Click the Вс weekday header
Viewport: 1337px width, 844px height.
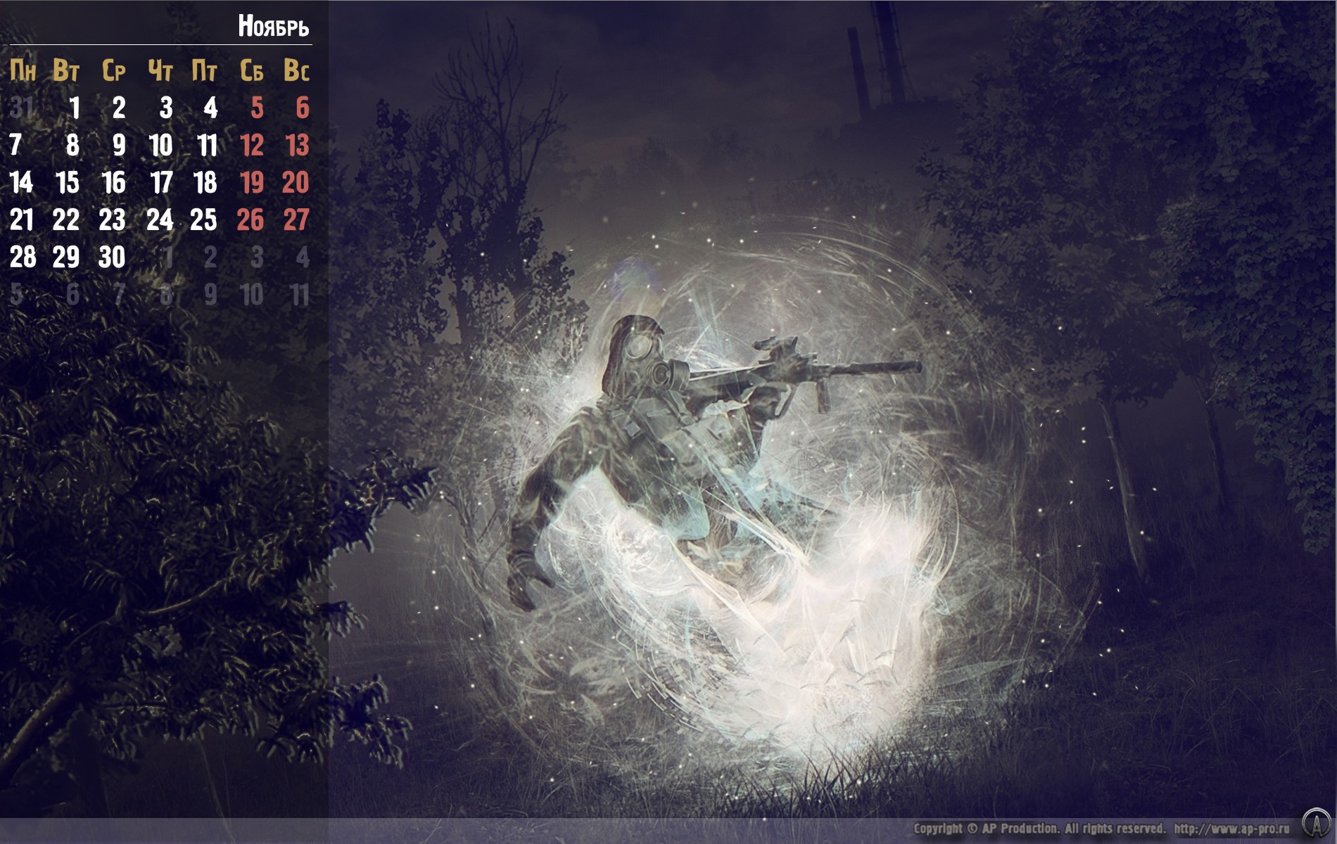click(296, 70)
